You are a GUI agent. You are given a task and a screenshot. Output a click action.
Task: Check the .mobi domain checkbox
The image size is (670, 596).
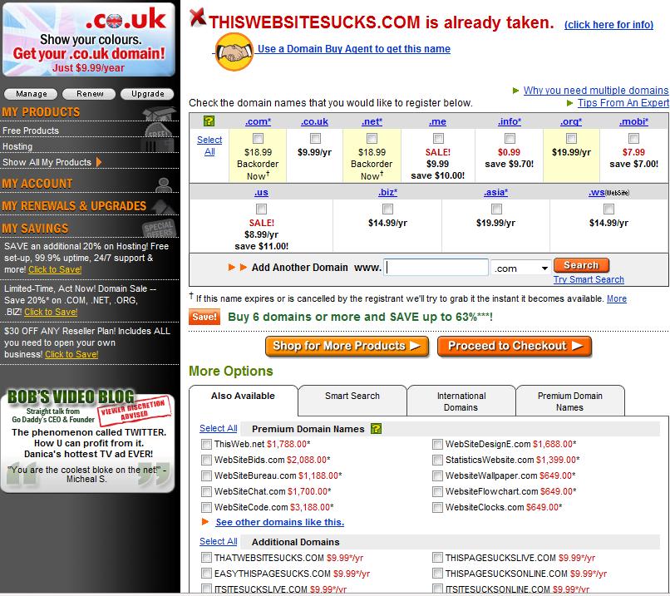click(633, 139)
